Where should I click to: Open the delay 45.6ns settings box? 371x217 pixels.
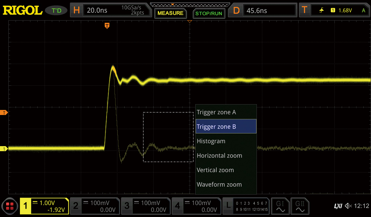(x=264, y=10)
